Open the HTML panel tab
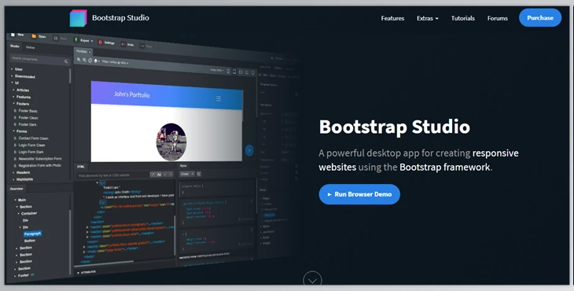The image size is (574, 291). [81, 167]
